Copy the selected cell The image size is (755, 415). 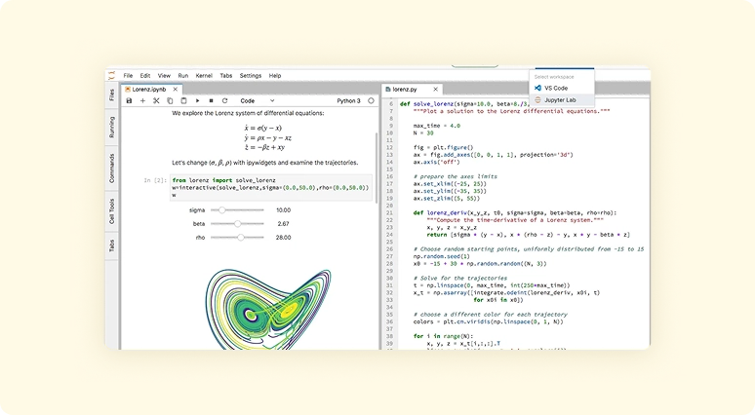[x=170, y=100]
